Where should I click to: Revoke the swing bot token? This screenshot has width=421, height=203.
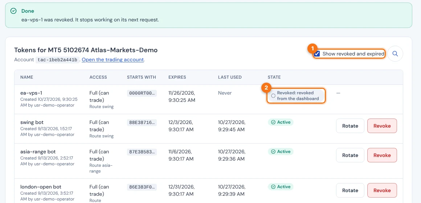(382, 126)
